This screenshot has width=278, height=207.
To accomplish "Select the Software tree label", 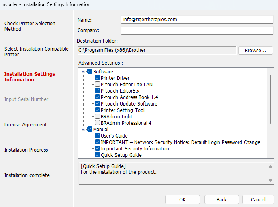I will 103,71.
